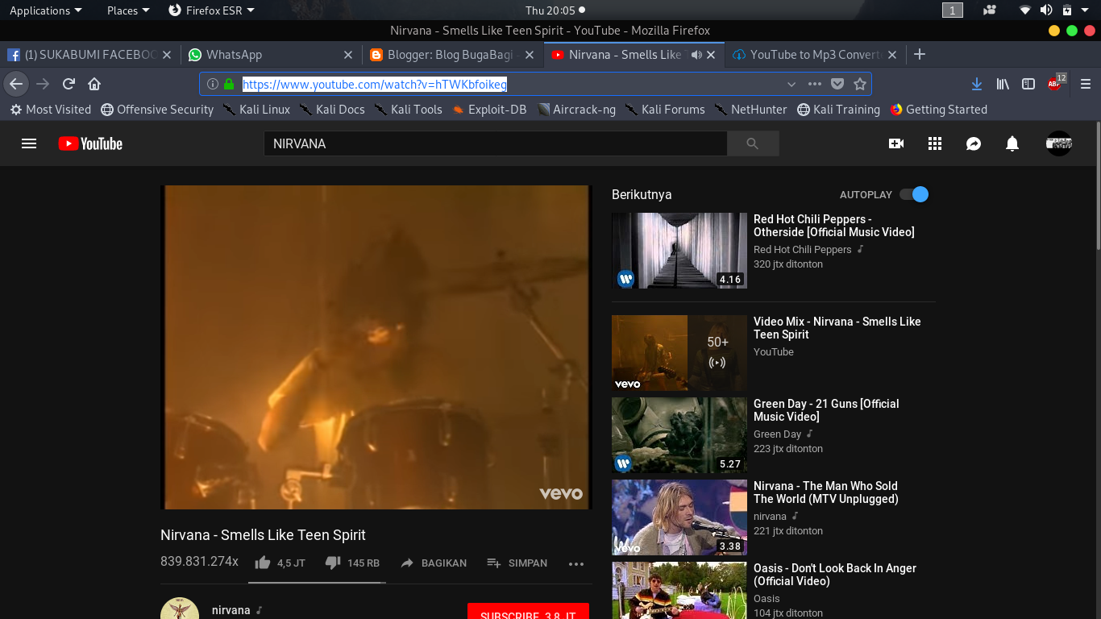Open the Green Day 21 Guns thumbnail
This screenshot has height=619, width=1101.
(x=679, y=435)
